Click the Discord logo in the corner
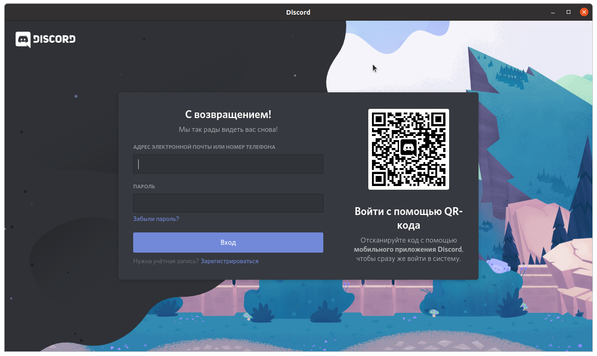Image resolution: width=597 pixels, height=356 pixels. [x=45, y=40]
